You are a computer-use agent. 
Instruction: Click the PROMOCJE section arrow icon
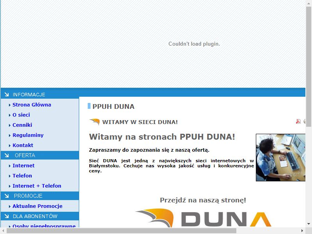(7, 196)
